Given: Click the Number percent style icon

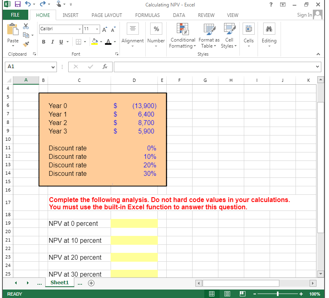Looking at the screenshot, I should 156,28.
